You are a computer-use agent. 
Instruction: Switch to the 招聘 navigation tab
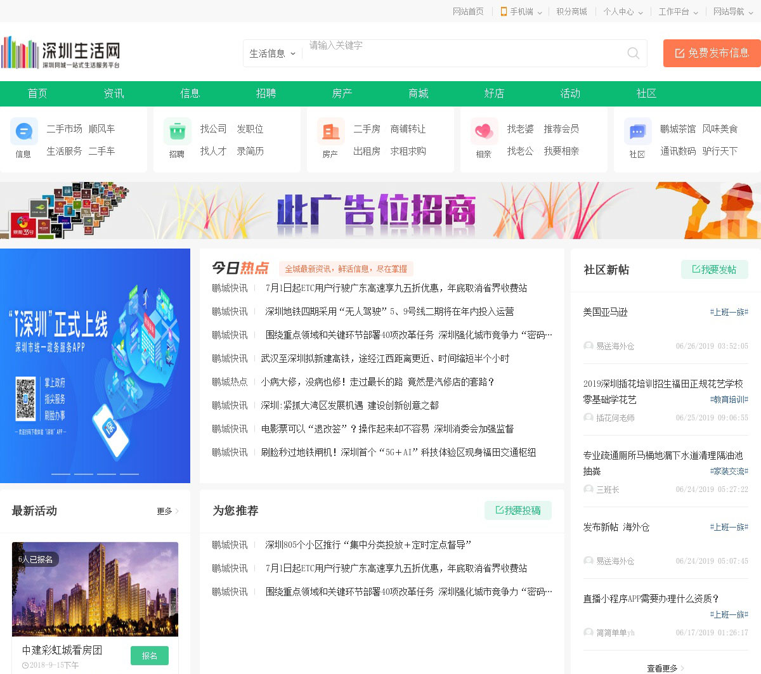(266, 93)
